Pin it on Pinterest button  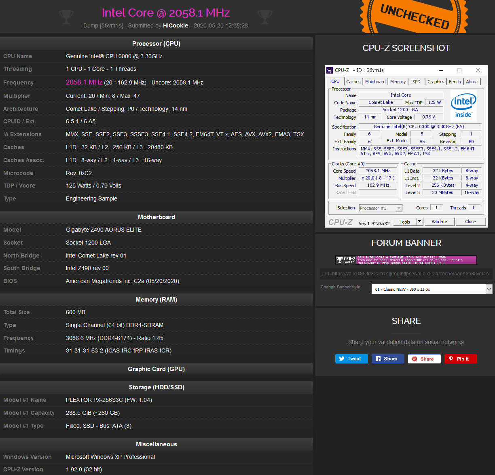(461, 359)
